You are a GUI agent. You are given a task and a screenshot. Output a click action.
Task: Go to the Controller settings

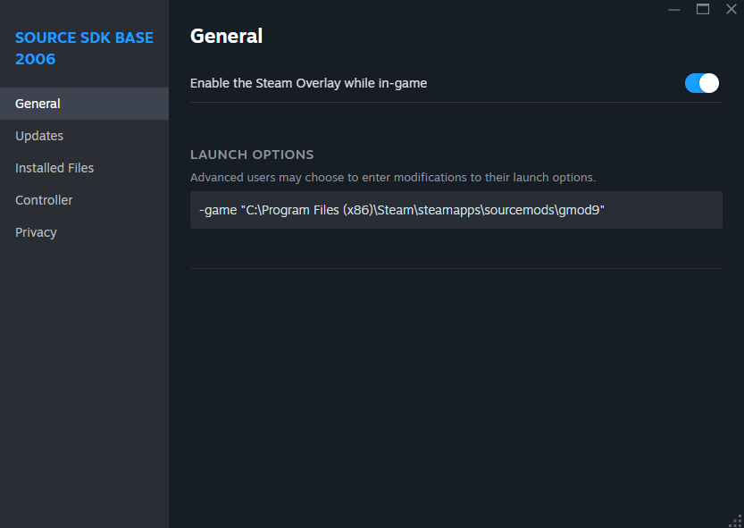44,200
